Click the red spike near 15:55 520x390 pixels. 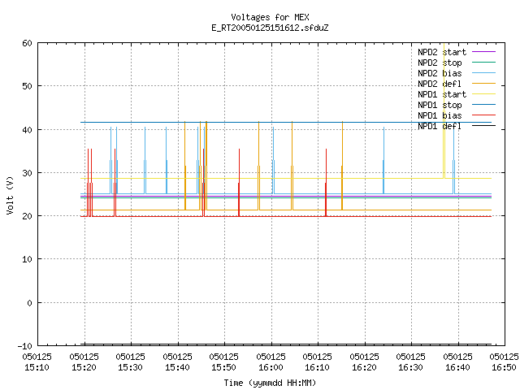tap(239, 182)
